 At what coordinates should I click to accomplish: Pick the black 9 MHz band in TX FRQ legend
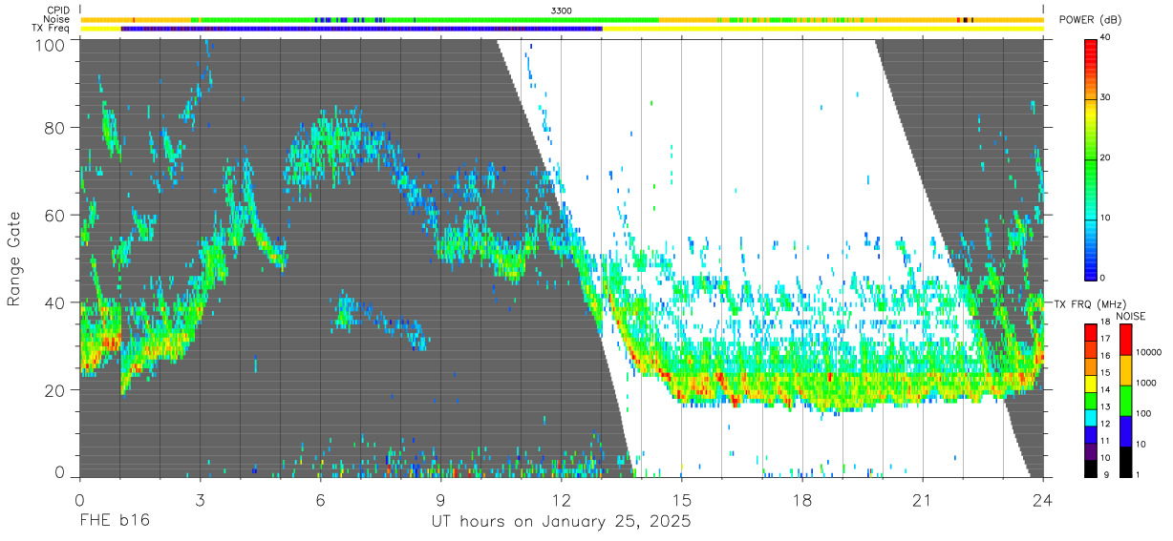(1090, 468)
